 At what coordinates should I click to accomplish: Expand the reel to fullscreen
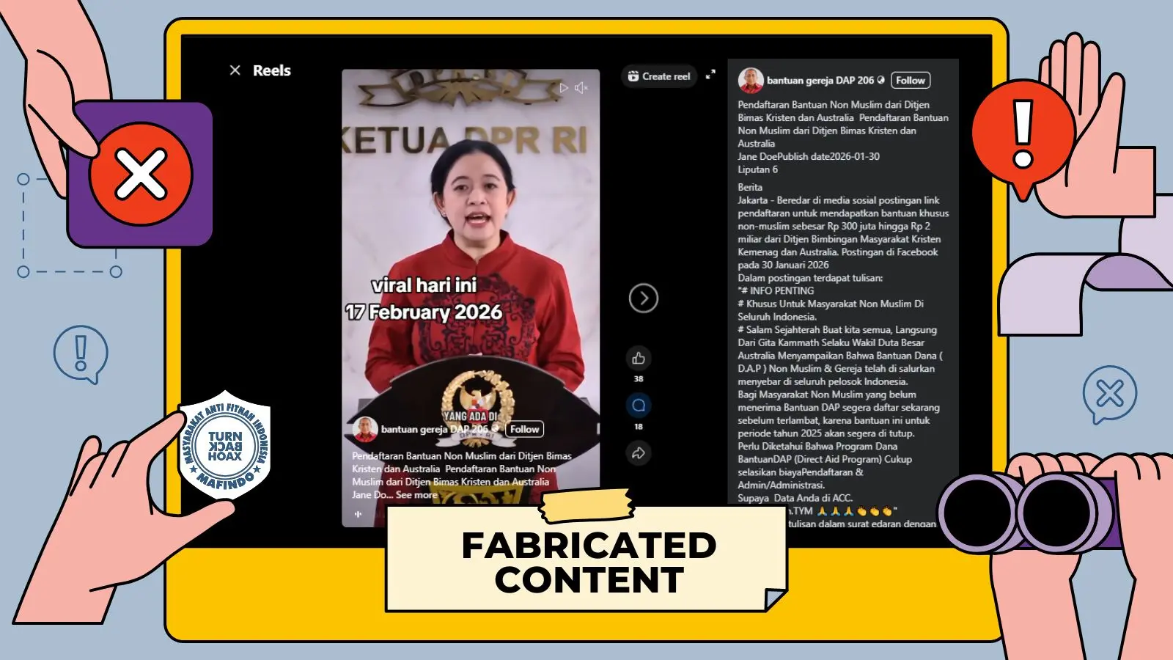710,74
